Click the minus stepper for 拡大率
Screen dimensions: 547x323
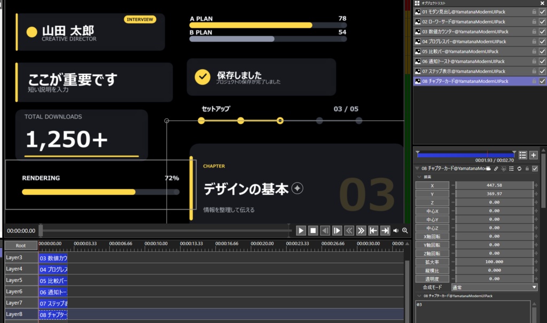[x=453, y=262]
